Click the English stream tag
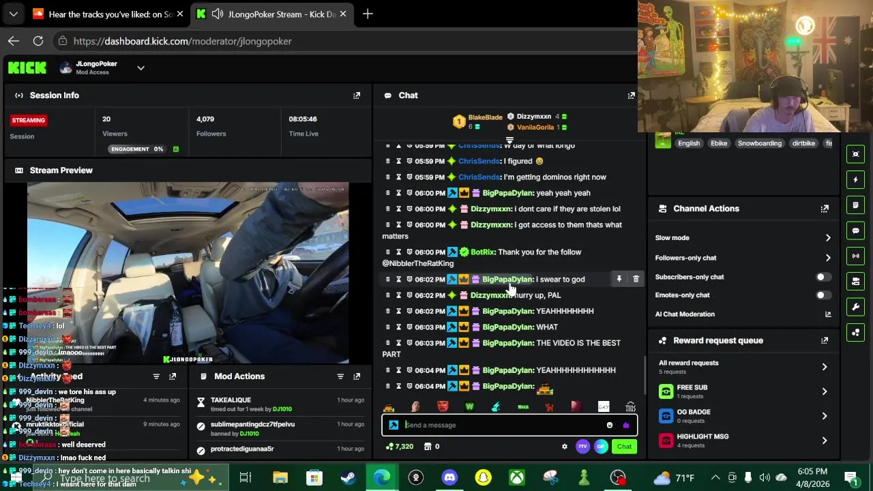 click(x=689, y=143)
